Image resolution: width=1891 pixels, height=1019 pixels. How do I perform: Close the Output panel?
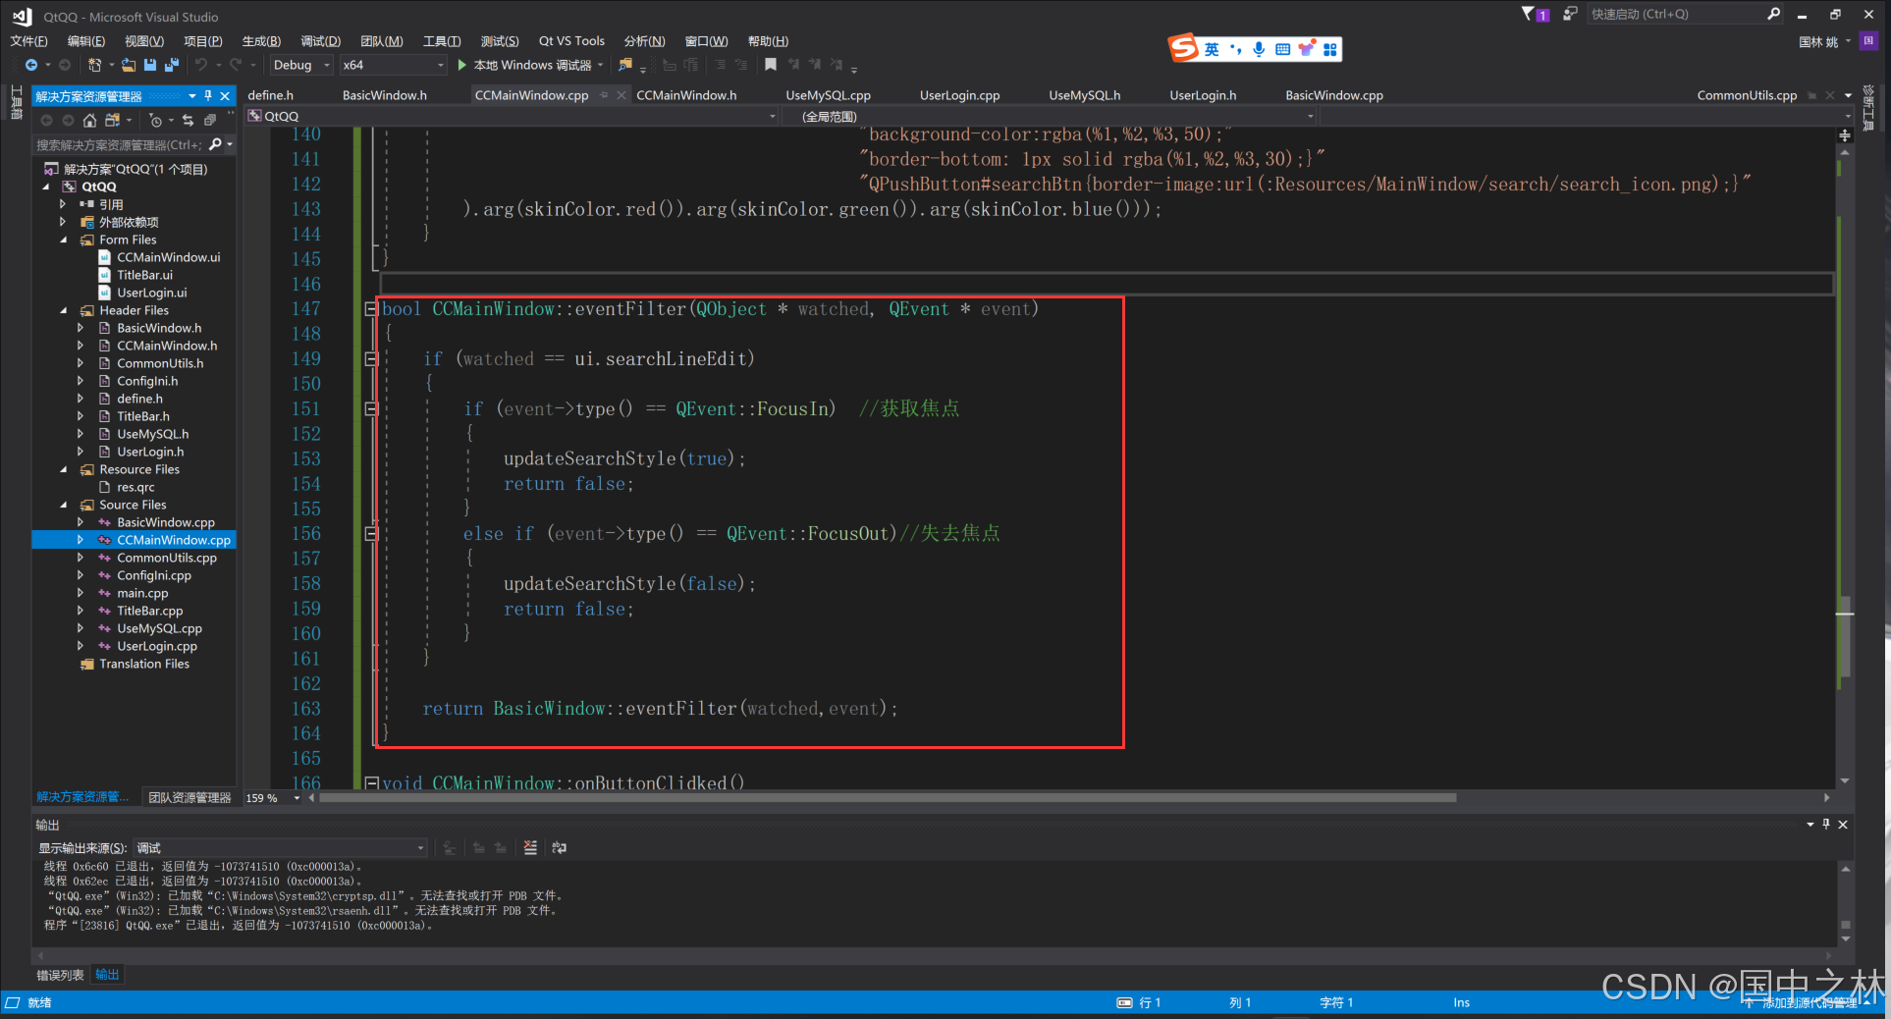pos(1843,825)
